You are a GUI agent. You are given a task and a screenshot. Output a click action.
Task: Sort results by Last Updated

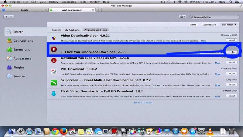click(209, 25)
